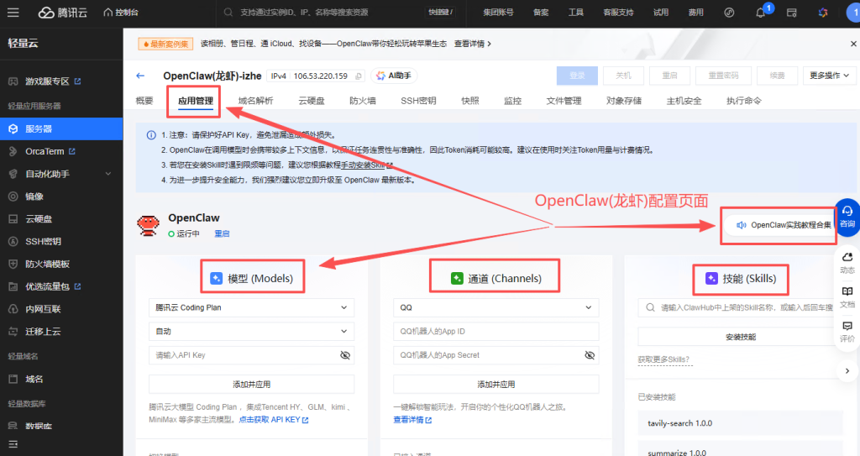This screenshot has height=456, width=860.
Task: Click the 安装技能 button
Action: pyautogui.click(x=739, y=337)
